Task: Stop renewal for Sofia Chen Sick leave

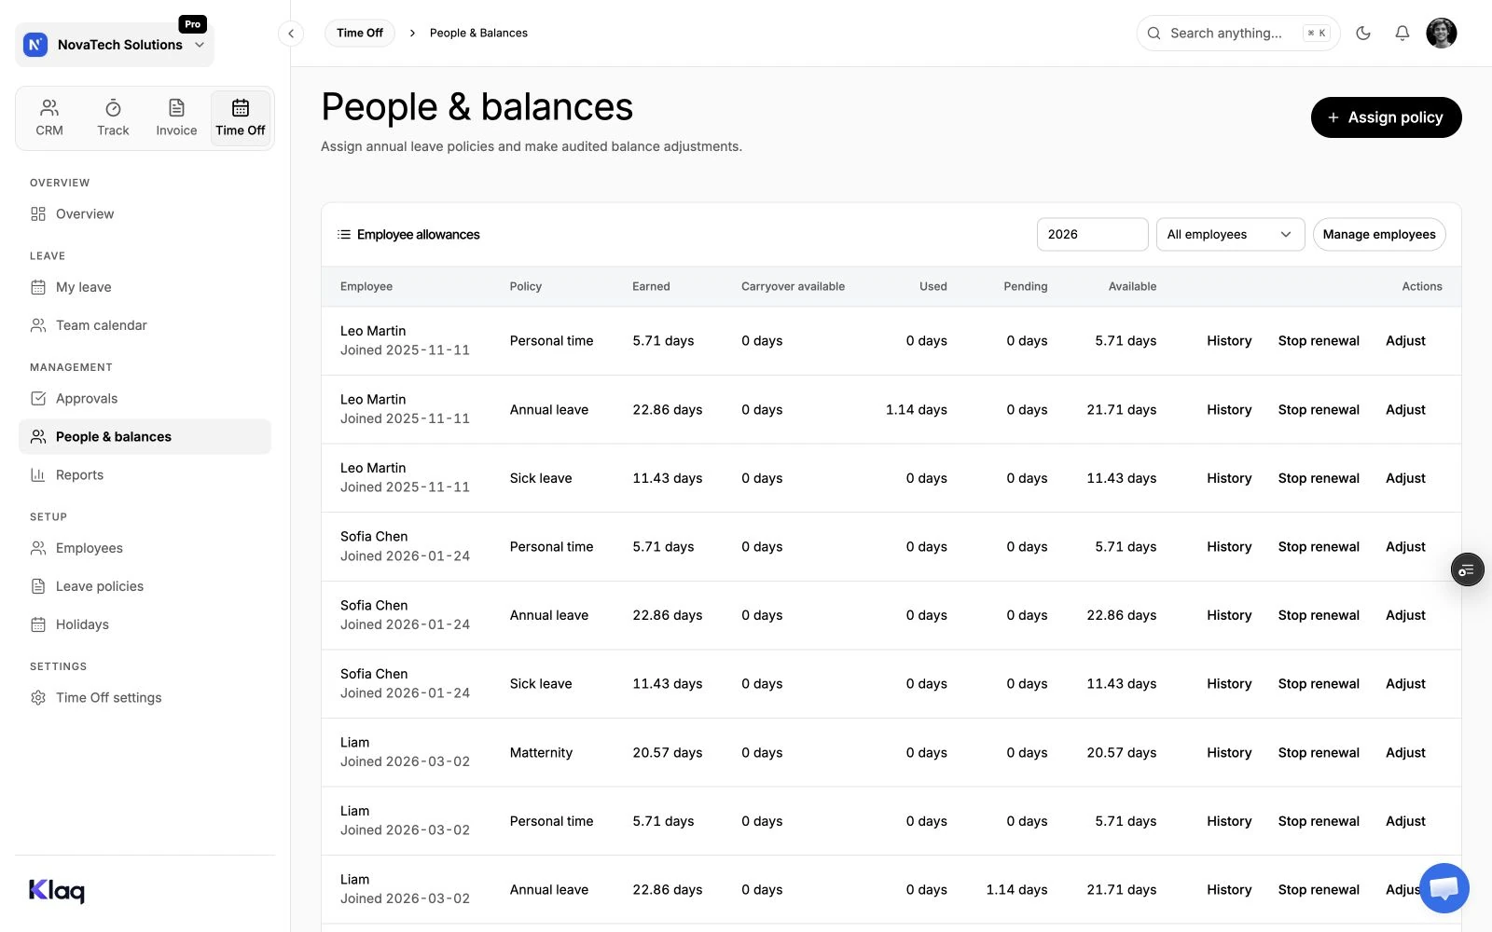Action: pos(1319,684)
